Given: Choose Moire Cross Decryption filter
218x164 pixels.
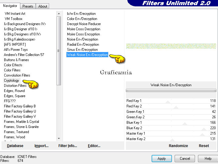Looking at the screenshot, I should 84,29.
